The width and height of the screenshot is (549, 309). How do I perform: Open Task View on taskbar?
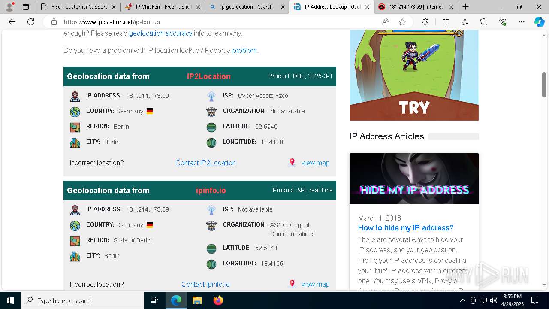(154, 300)
